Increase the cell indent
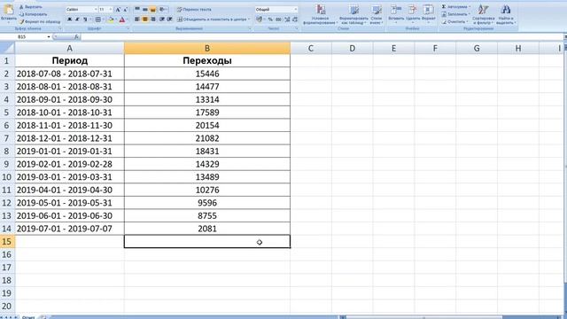567x319 pixels. 169,19
